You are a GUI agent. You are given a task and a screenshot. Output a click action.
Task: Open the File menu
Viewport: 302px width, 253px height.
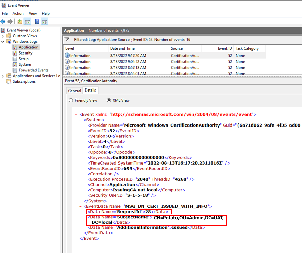[x=5, y=13]
